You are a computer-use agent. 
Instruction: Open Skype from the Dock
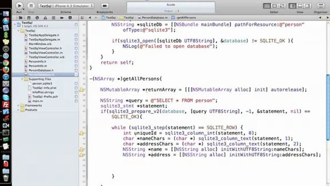tap(6, 98)
